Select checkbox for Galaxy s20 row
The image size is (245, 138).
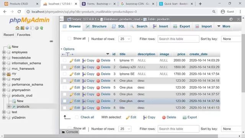tap(65, 67)
